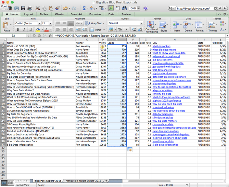Click the what-is-vlookup URL link
The image size is (229, 187).
tap(161, 46)
